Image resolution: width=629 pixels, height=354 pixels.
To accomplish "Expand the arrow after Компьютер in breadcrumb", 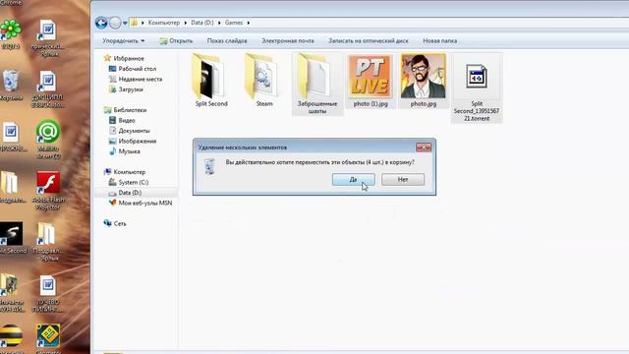I will tap(186, 23).
